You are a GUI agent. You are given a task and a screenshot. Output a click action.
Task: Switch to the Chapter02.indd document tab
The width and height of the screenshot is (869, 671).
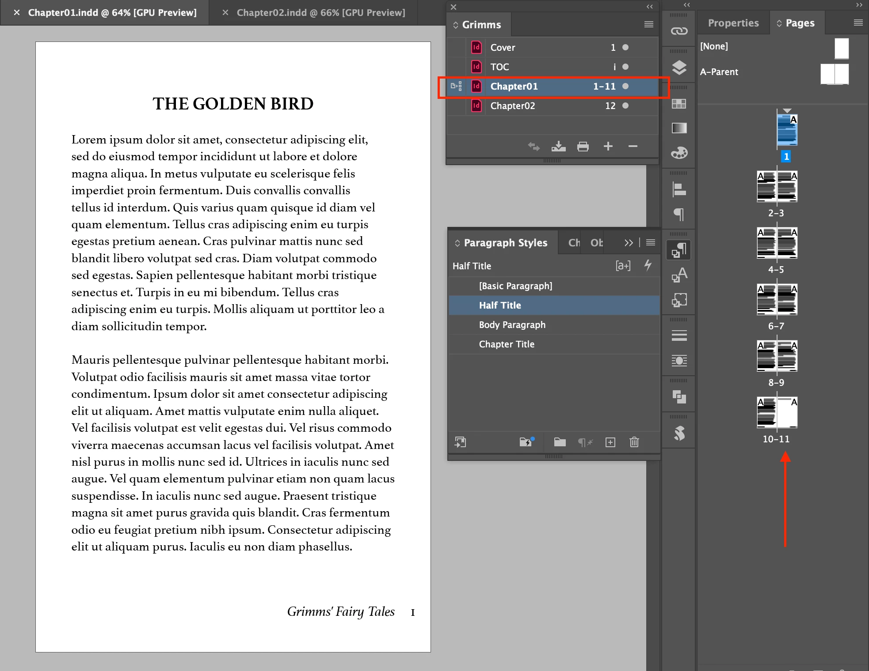click(x=320, y=12)
